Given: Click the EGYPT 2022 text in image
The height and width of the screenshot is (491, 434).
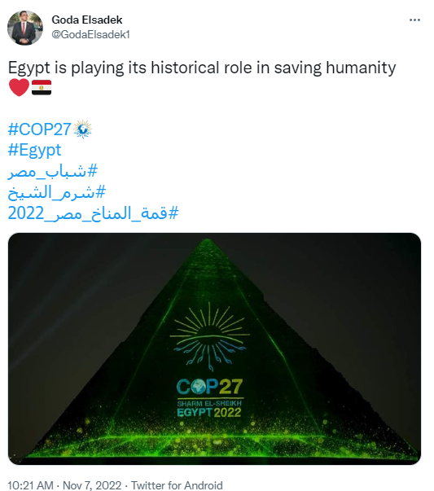Looking at the screenshot, I should 209,412.
